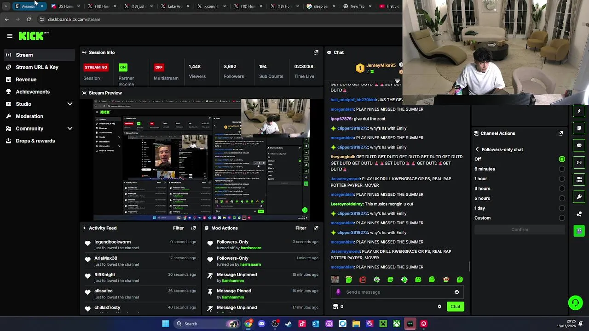Open chat settings gear icon

pyautogui.click(x=439, y=307)
